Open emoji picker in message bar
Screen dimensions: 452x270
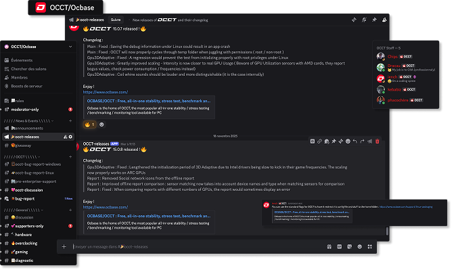[x=359, y=247]
